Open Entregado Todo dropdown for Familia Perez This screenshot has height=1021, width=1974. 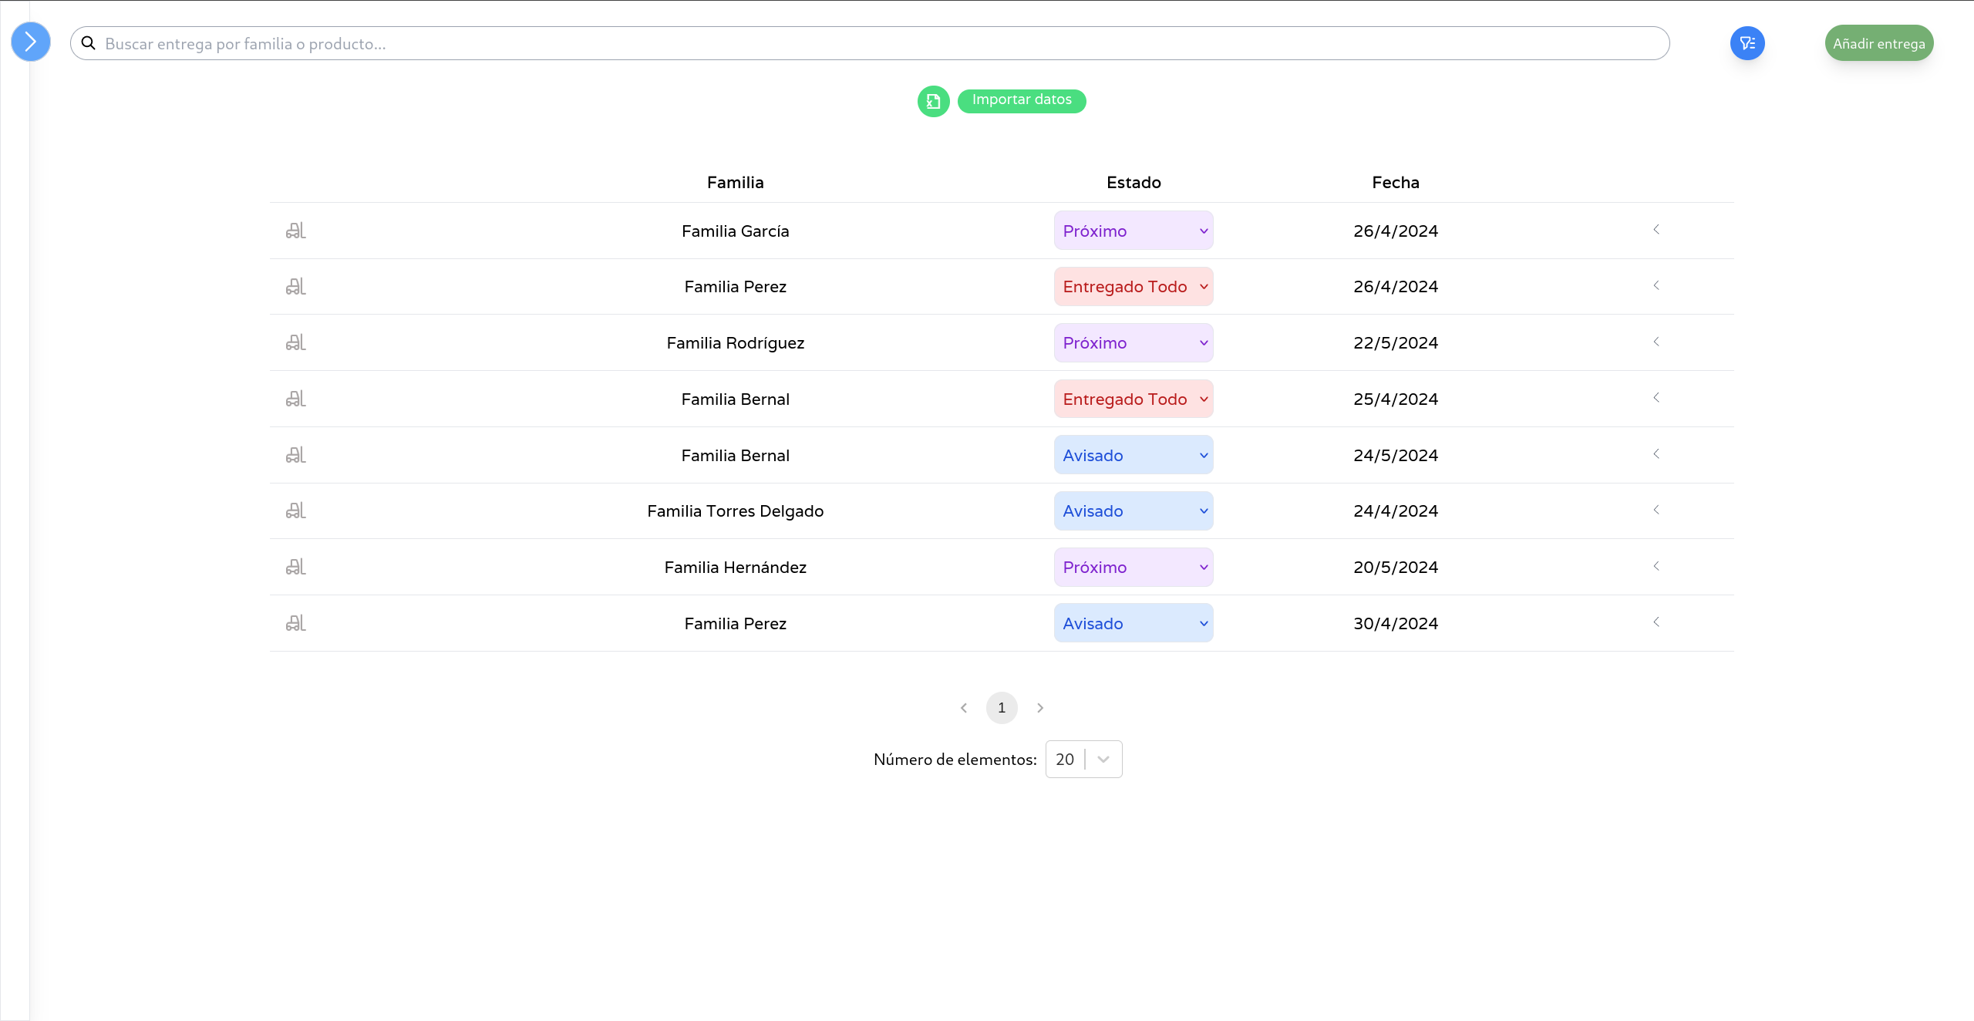pos(1133,287)
